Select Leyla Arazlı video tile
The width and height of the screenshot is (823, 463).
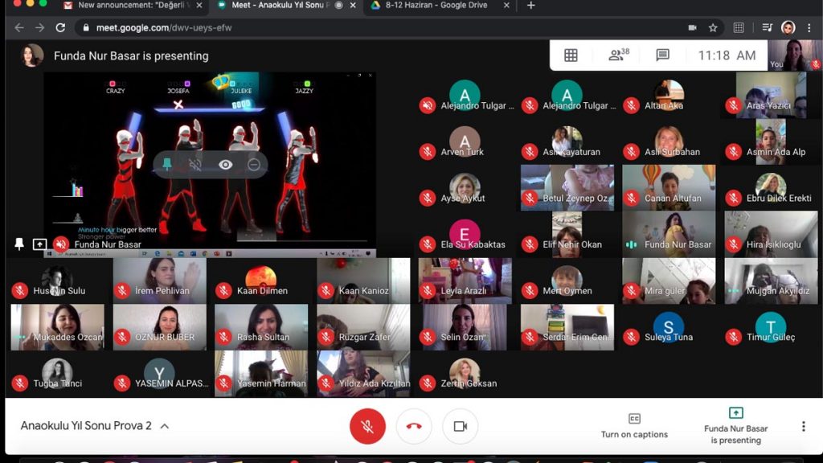(465, 281)
